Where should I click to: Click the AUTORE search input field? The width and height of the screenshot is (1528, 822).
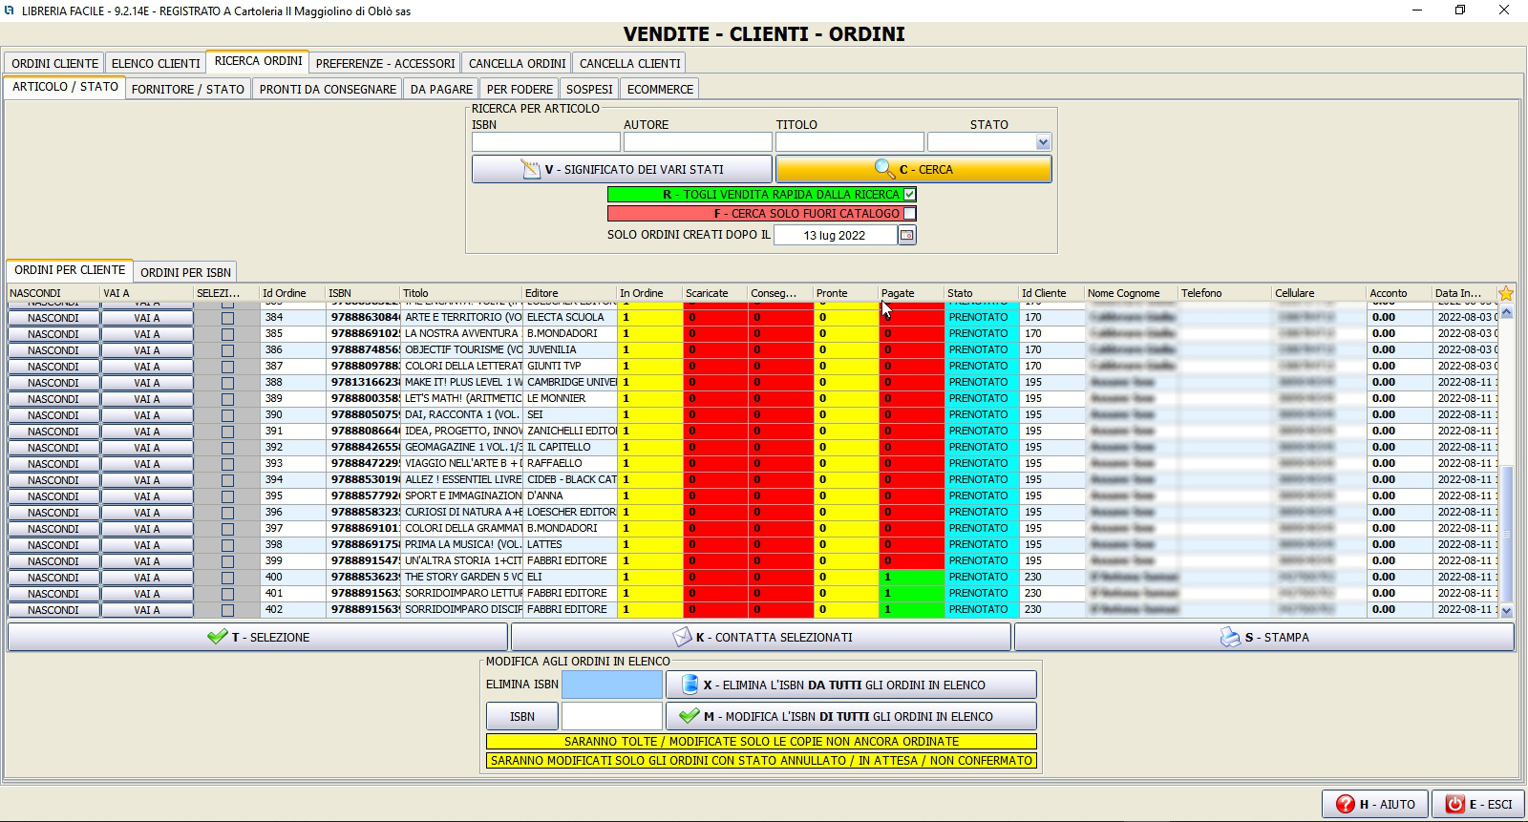[x=697, y=142]
